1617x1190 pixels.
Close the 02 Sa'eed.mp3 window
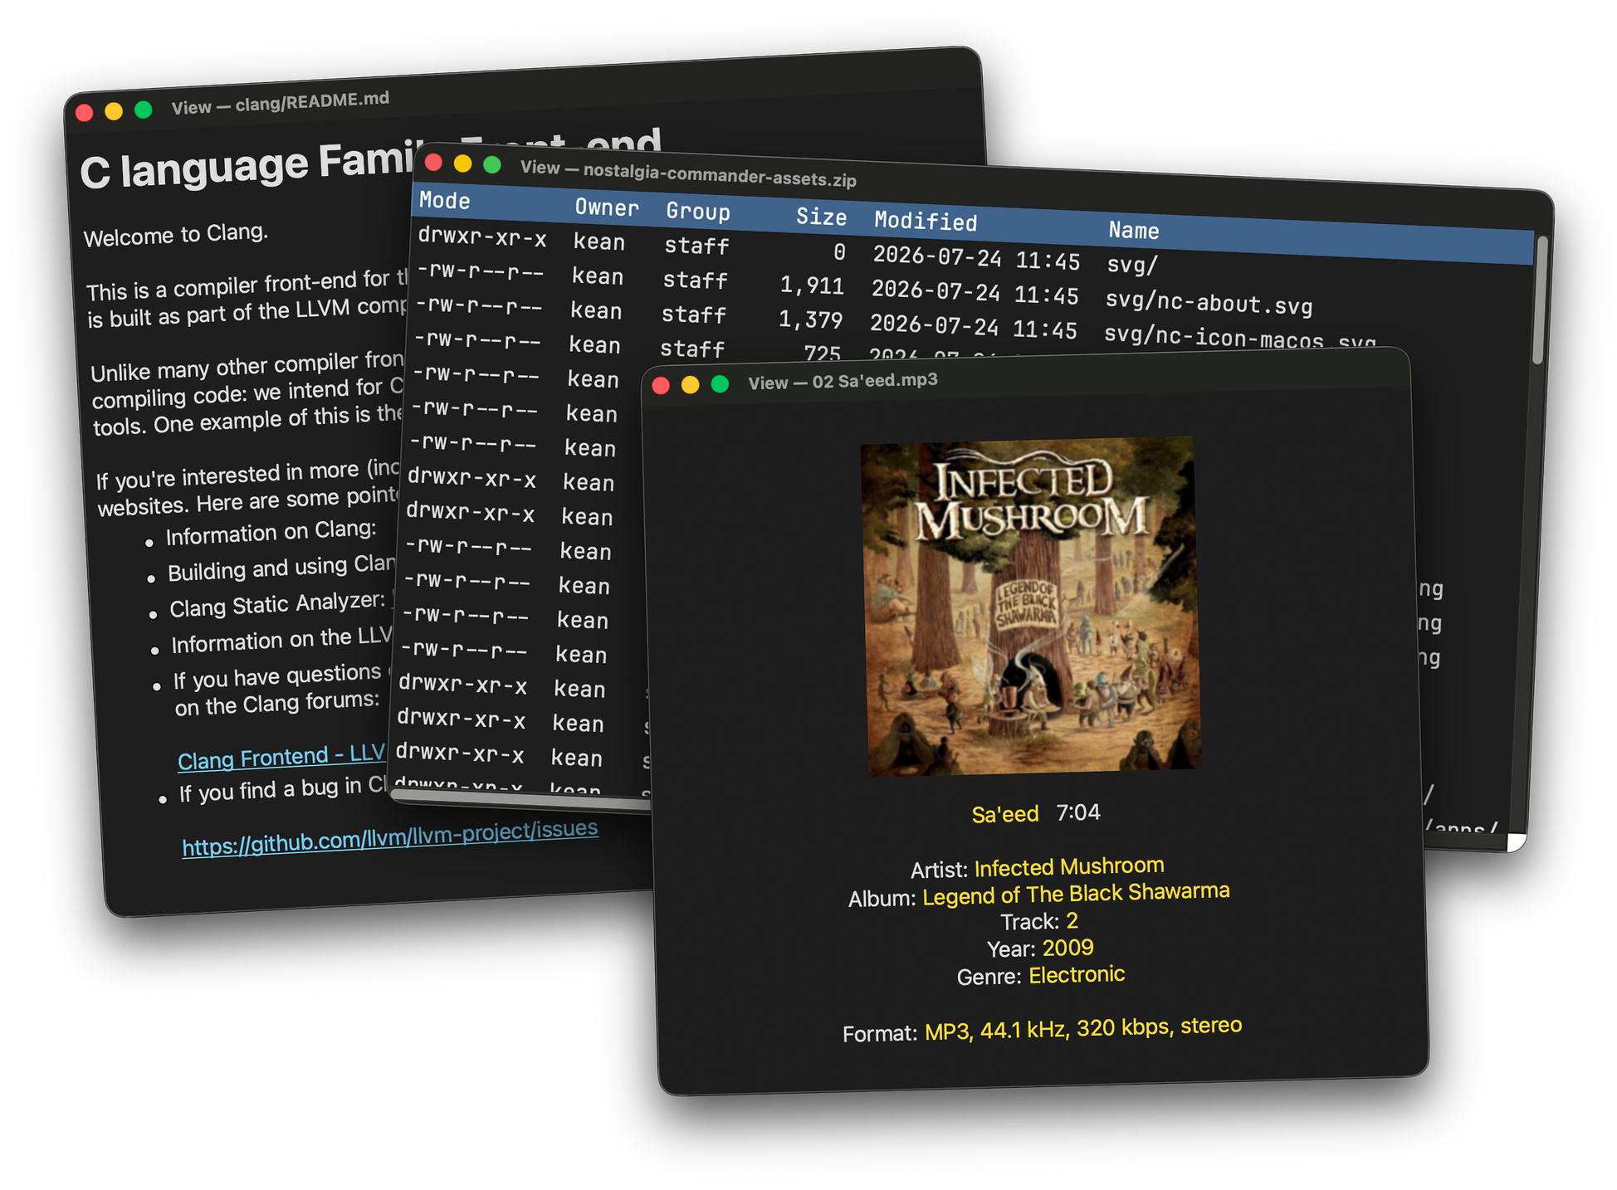pyautogui.click(x=661, y=385)
